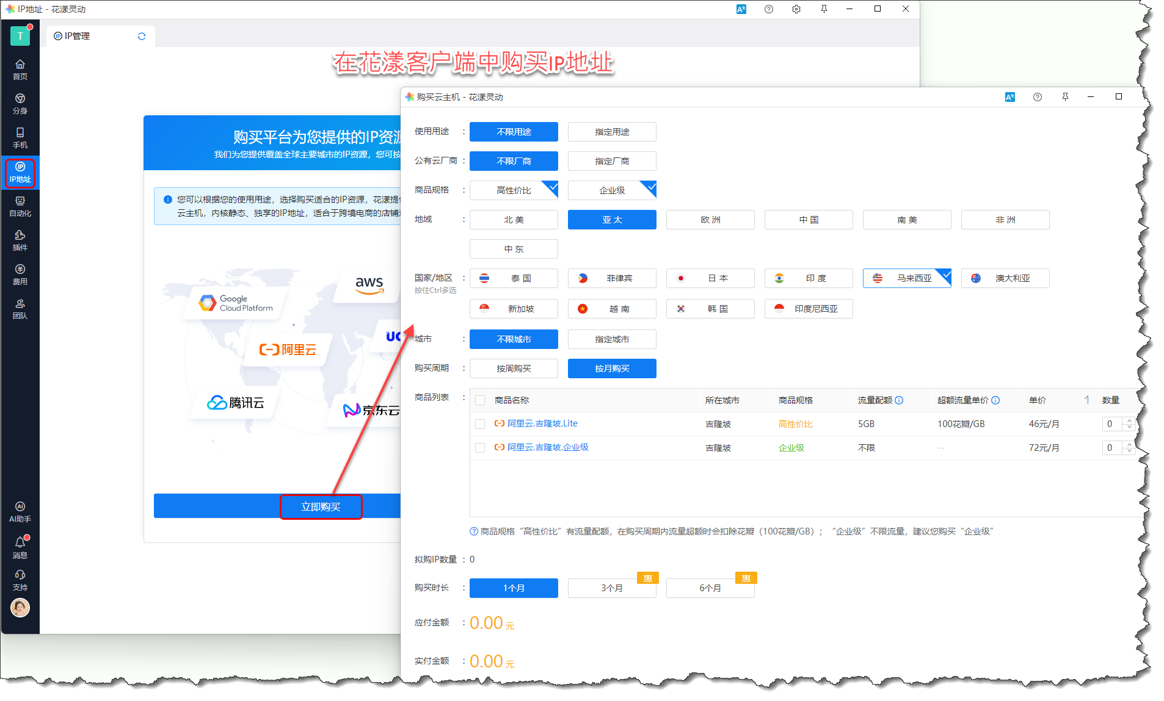Decrease quantity for 阿里云.吉隆坡.企业级
This screenshot has width=1164, height=701.
tap(1130, 451)
